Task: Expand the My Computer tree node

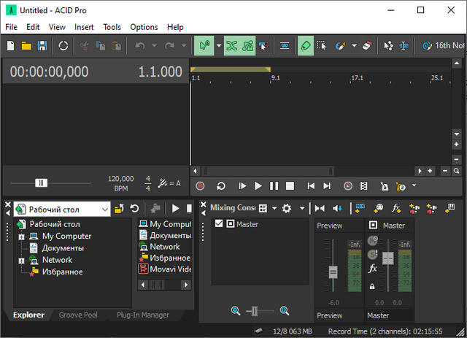Action: 22,237
